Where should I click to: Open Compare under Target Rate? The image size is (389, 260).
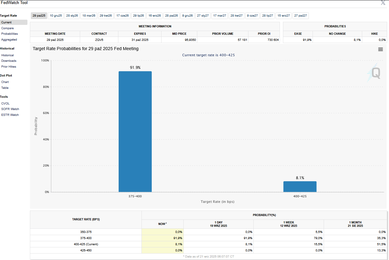7,28
